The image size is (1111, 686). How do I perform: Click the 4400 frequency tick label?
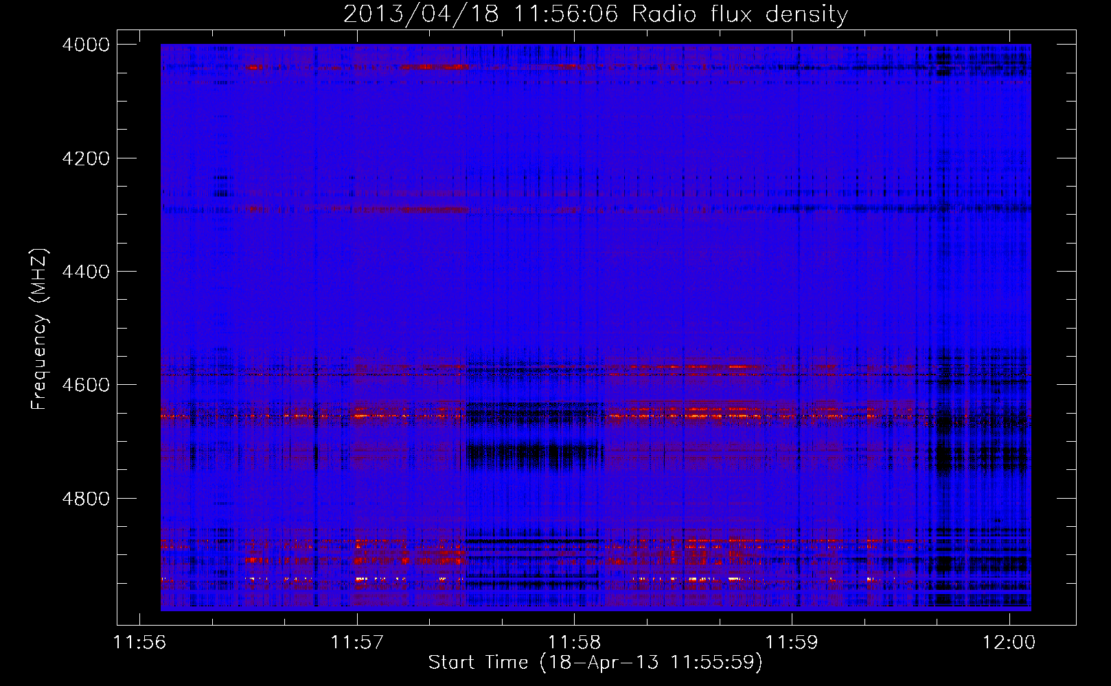tap(86, 272)
